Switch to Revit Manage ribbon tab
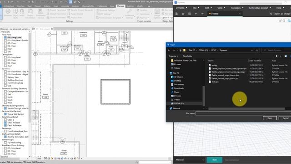291x164 pixels. coord(120,6)
